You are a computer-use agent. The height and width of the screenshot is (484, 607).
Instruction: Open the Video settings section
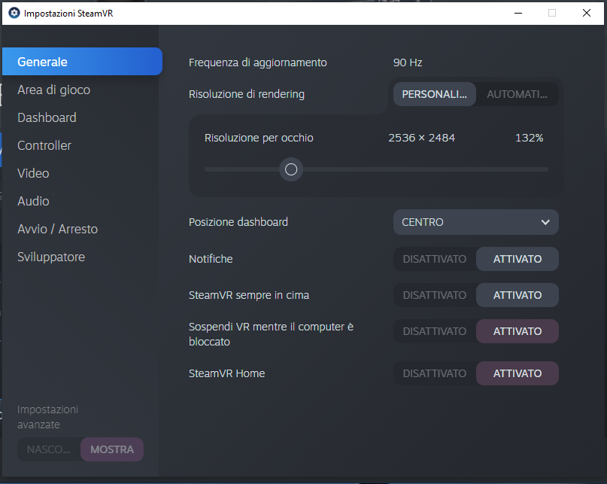pyautogui.click(x=33, y=173)
